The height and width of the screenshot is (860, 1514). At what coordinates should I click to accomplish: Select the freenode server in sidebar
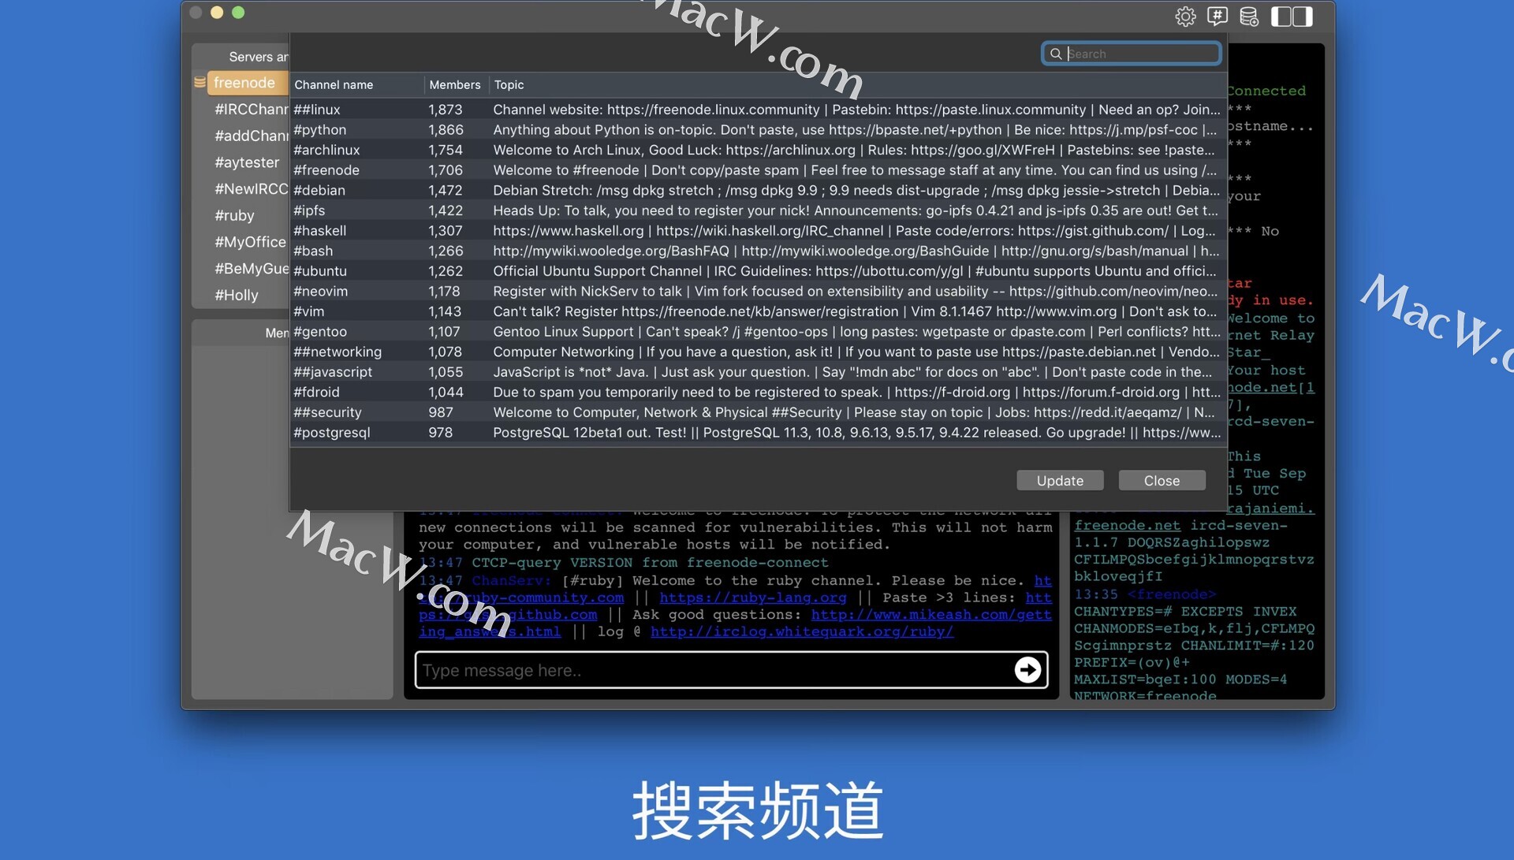coord(247,83)
